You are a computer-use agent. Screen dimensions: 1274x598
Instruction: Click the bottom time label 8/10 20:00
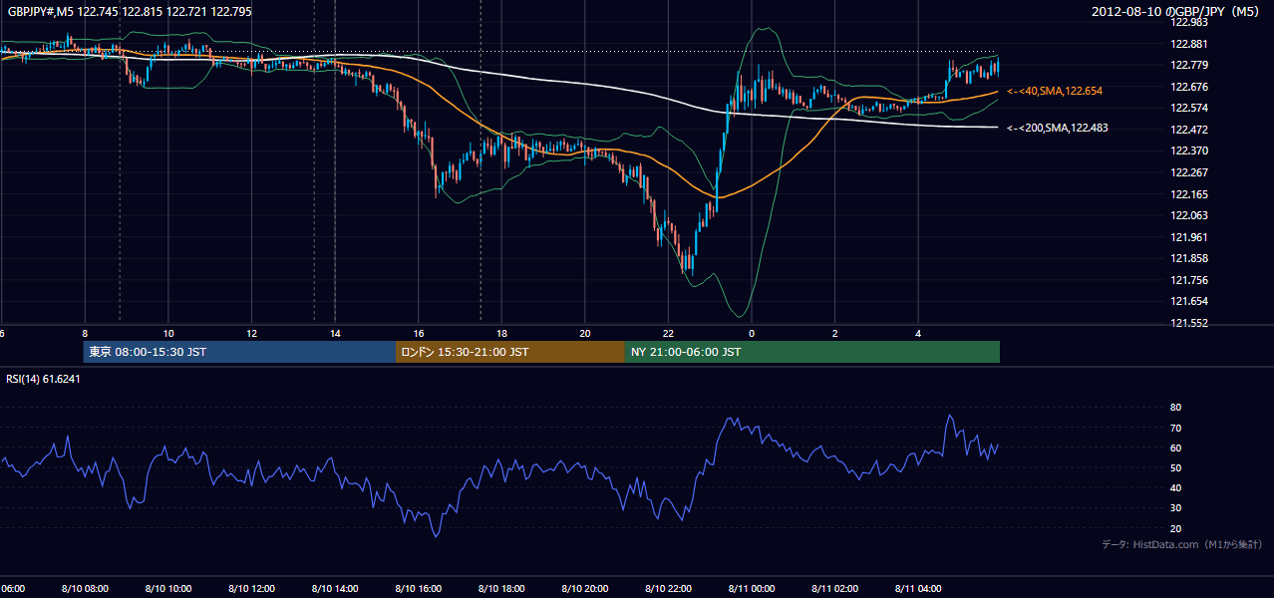click(584, 589)
